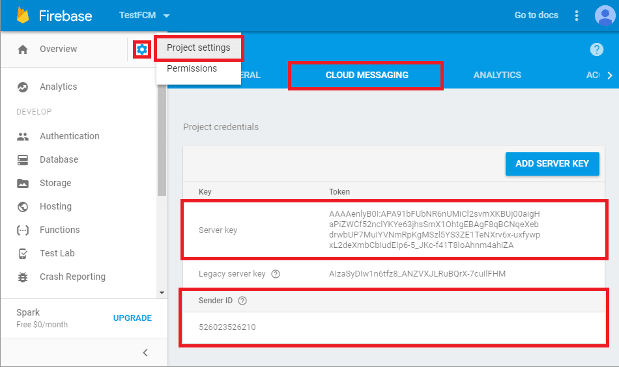Click the sidebar scrollbar thumb
Image resolution: width=619 pixels, height=367 pixels.
coord(162,140)
